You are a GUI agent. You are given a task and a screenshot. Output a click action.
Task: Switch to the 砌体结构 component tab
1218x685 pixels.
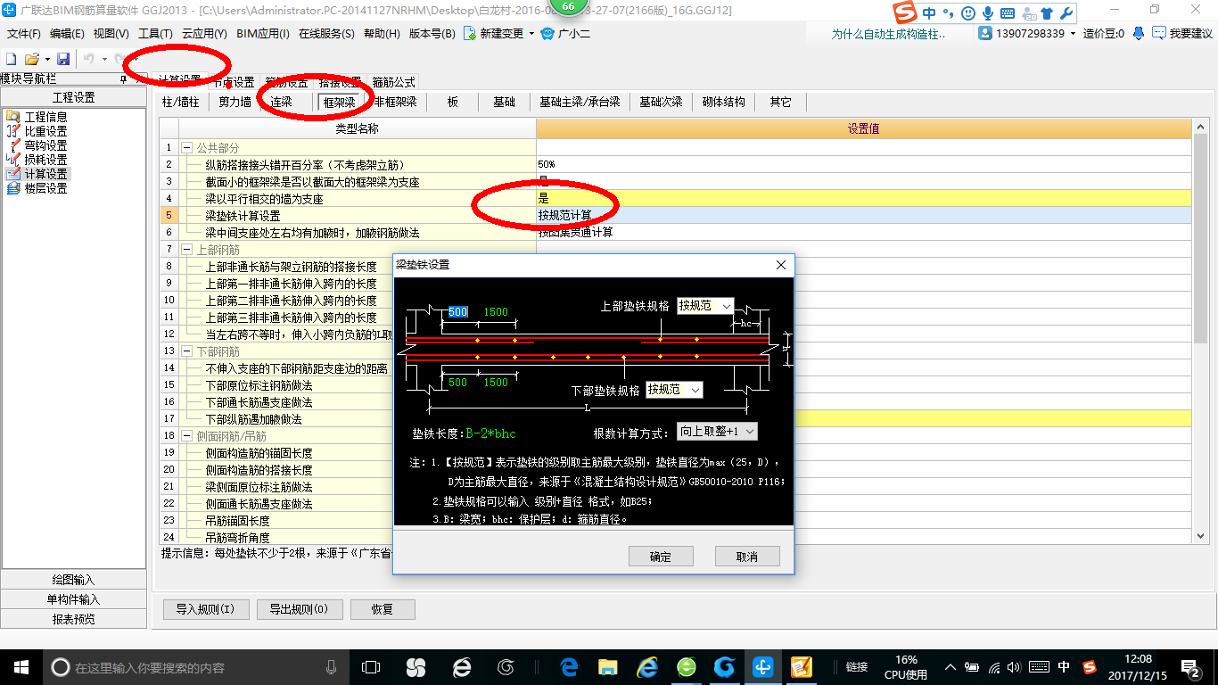[723, 102]
